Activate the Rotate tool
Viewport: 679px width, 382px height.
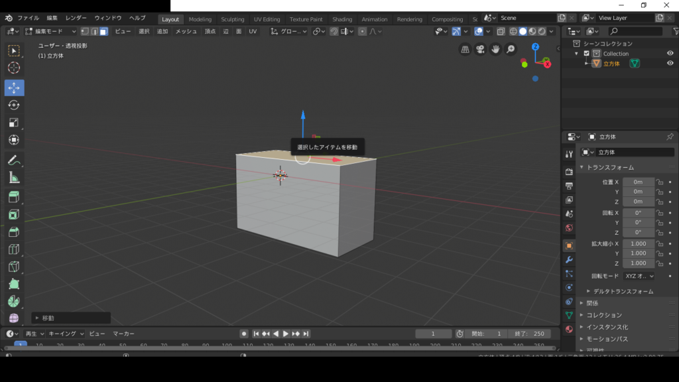(x=14, y=105)
